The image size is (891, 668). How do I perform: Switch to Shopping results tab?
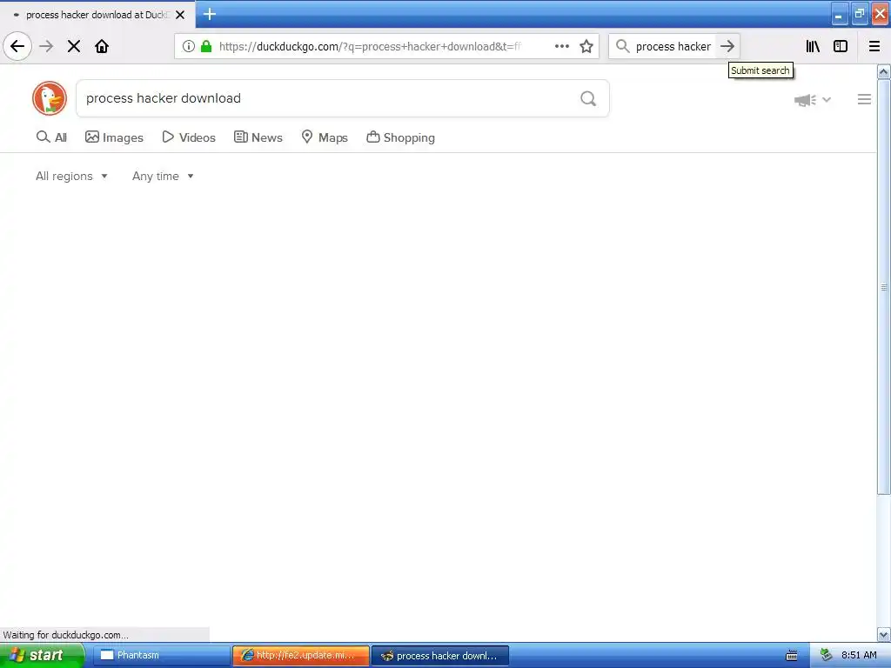[x=400, y=137]
